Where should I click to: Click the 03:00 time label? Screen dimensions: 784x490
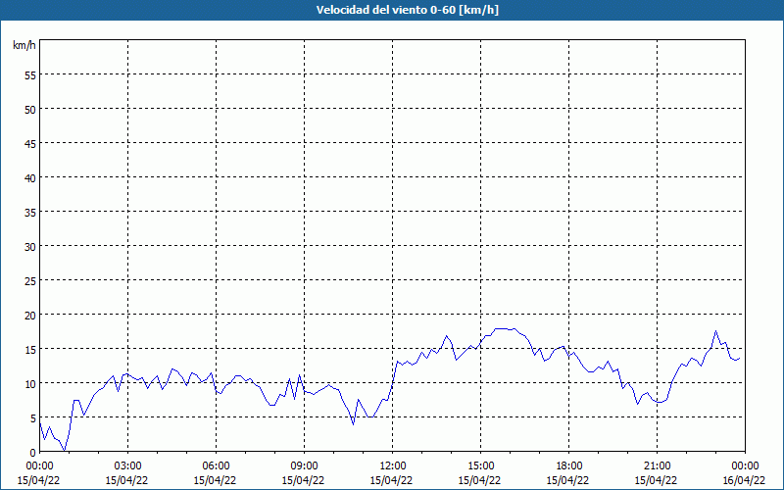pyautogui.click(x=128, y=466)
